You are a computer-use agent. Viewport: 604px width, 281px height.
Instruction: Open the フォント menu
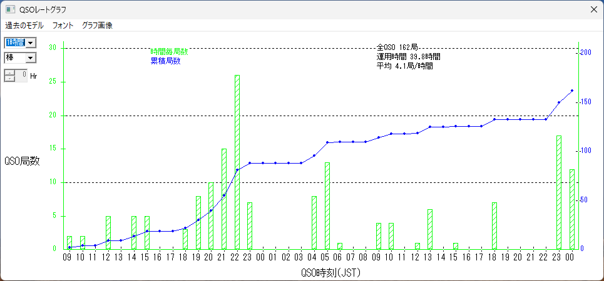pyautogui.click(x=63, y=26)
